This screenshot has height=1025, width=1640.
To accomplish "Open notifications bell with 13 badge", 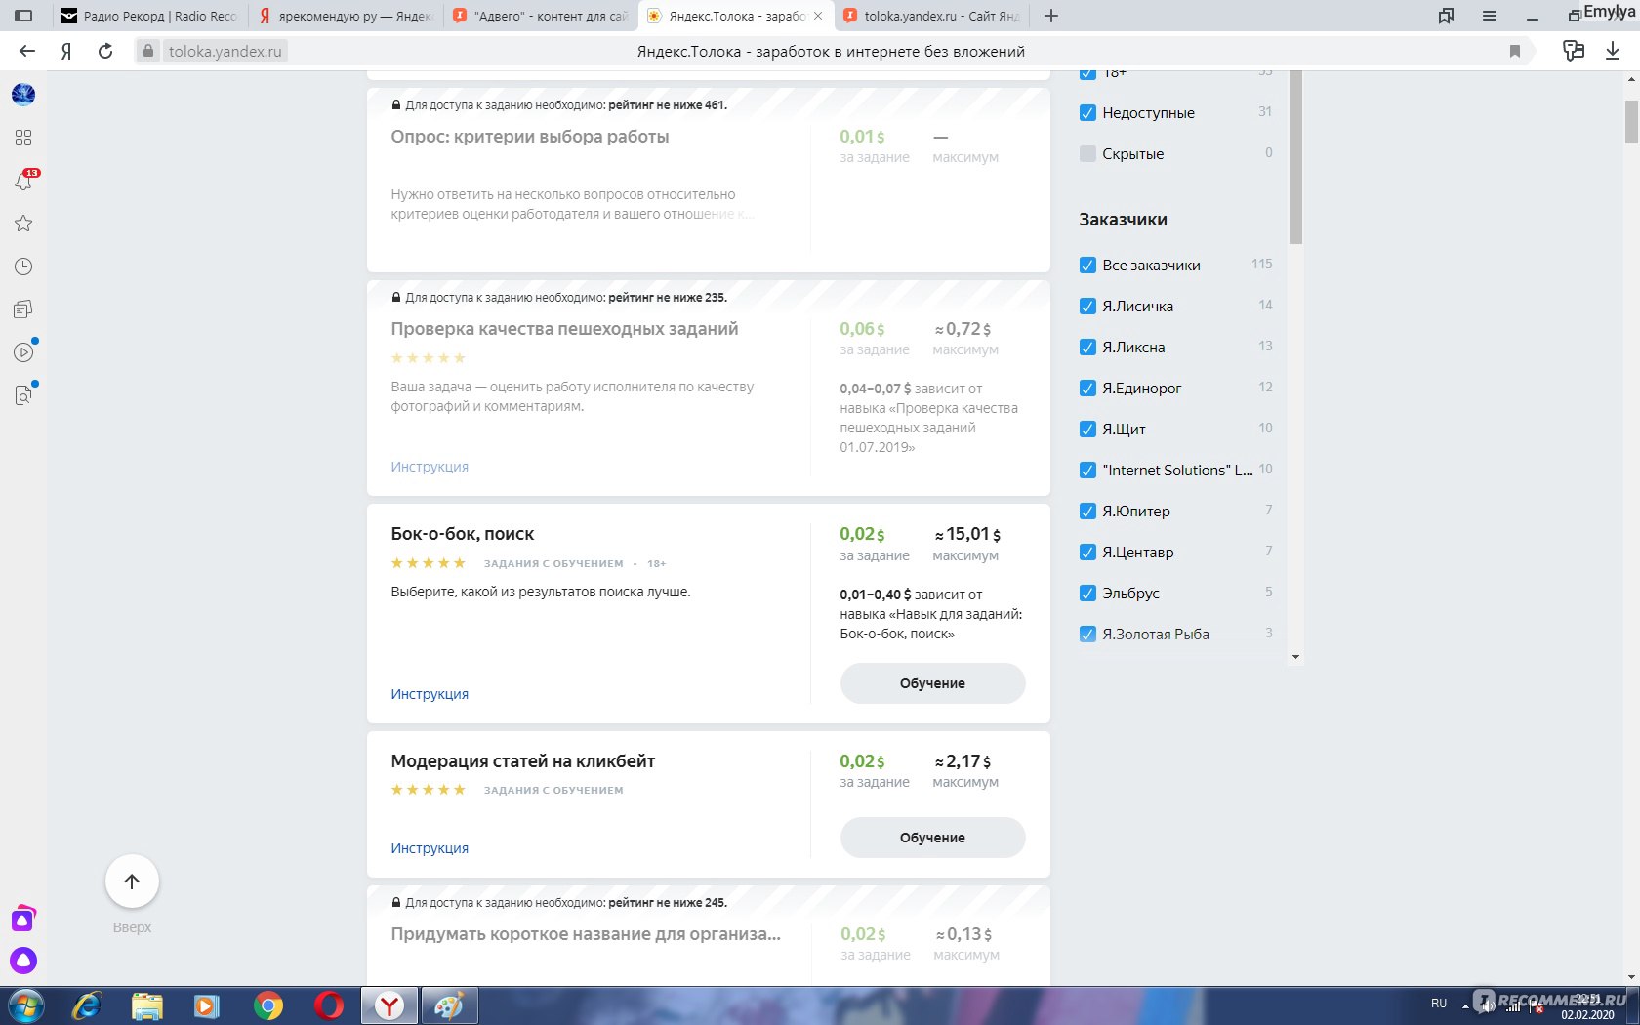I will [x=23, y=181].
